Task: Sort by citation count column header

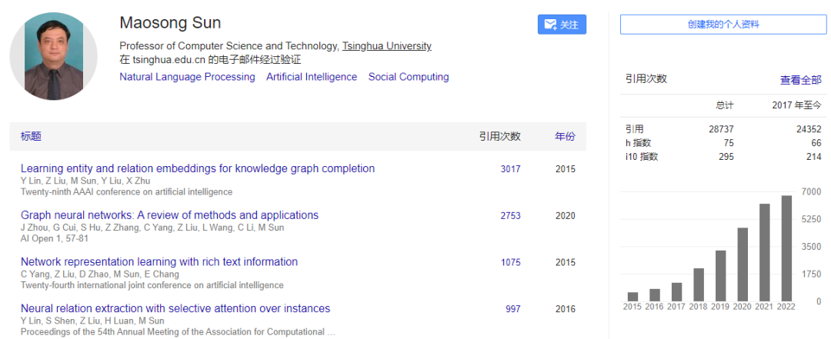Action: (x=499, y=137)
